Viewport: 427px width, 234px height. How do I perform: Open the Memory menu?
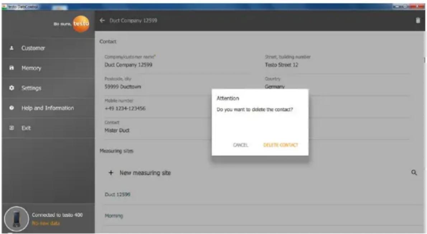tap(48, 68)
